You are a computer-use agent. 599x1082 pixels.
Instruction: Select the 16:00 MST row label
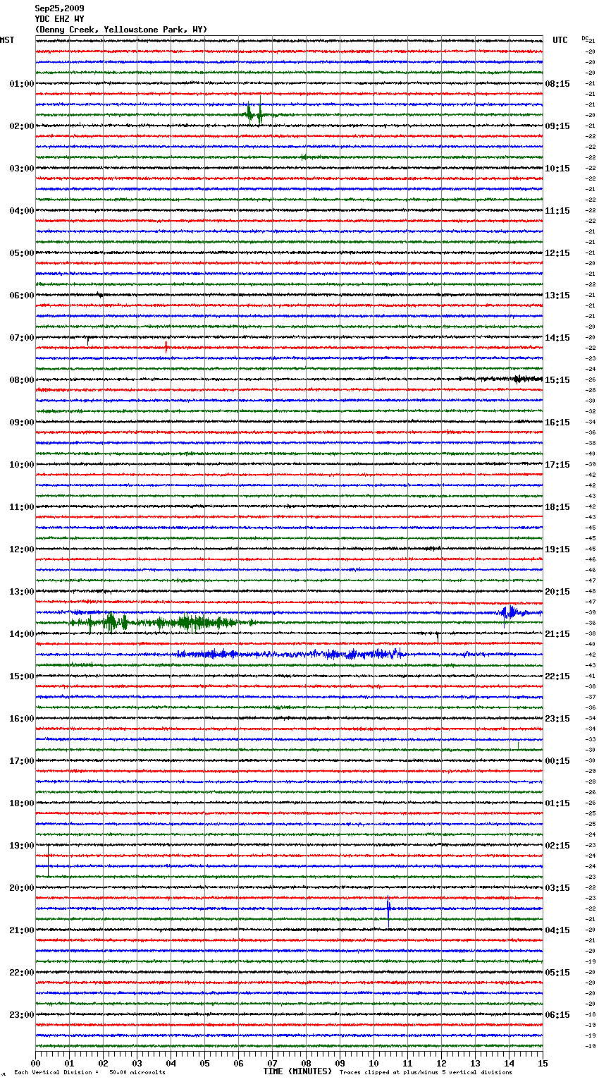click(22, 719)
